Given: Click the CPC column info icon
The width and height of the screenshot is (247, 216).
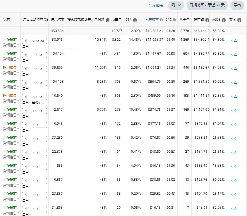Looking at the screenshot, I should (x=174, y=20).
